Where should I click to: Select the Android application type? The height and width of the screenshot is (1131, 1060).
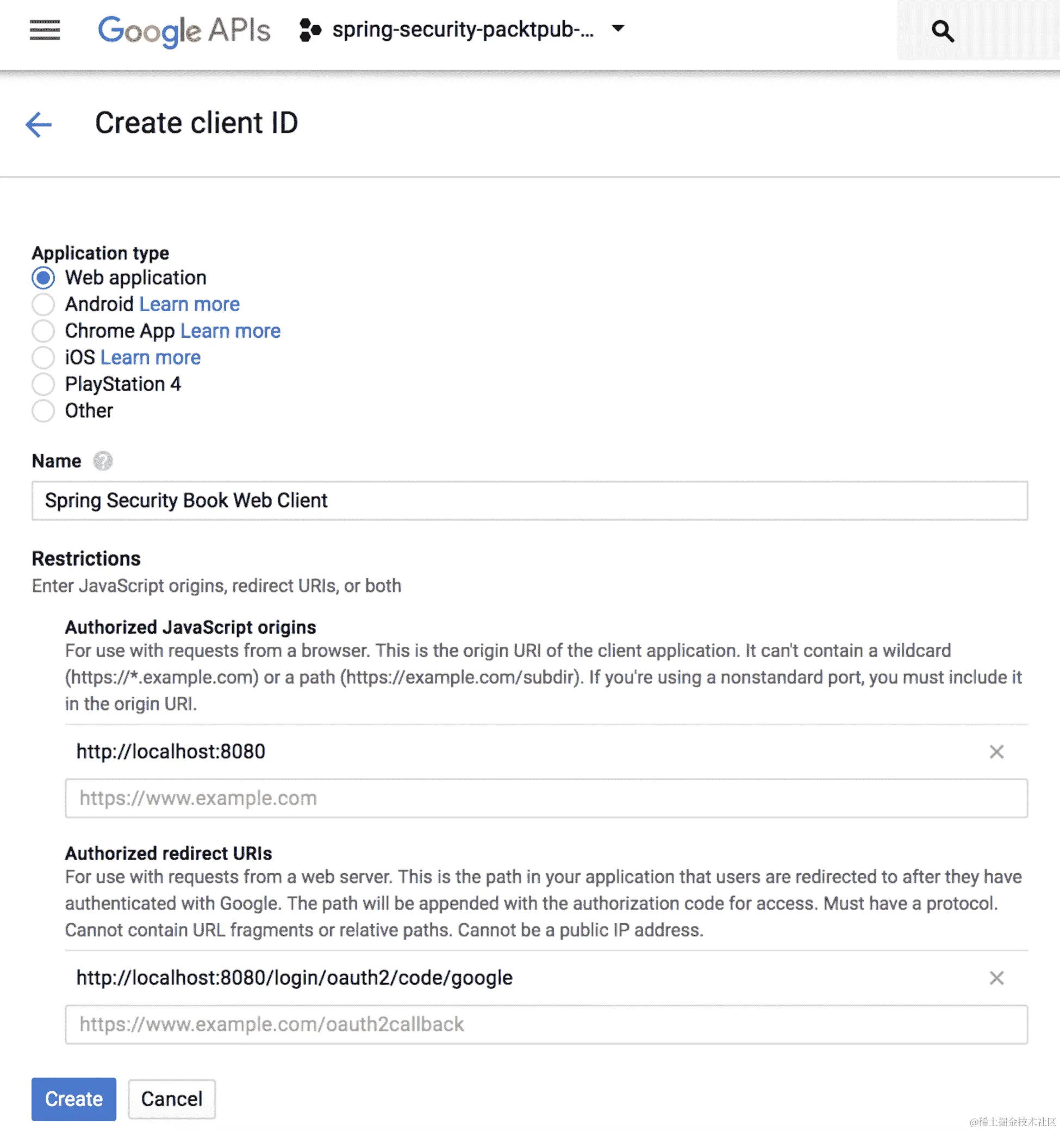click(x=43, y=304)
